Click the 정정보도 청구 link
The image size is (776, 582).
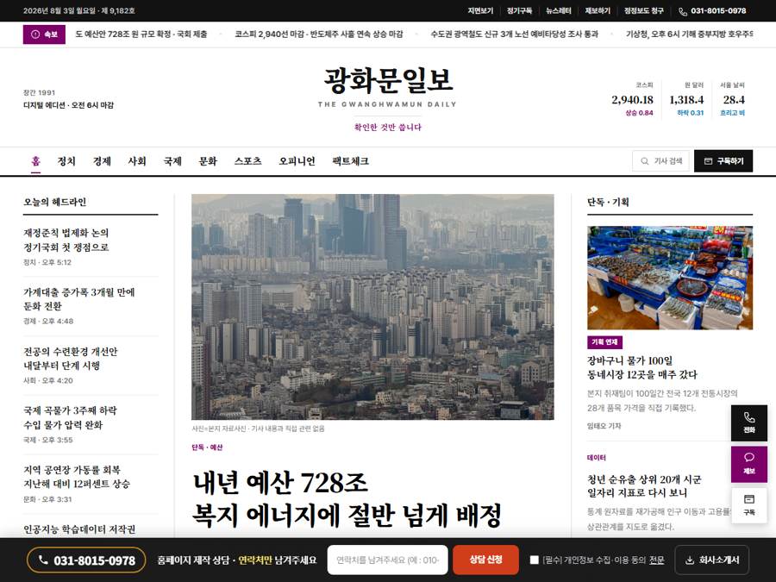pyautogui.click(x=643, y=11)
